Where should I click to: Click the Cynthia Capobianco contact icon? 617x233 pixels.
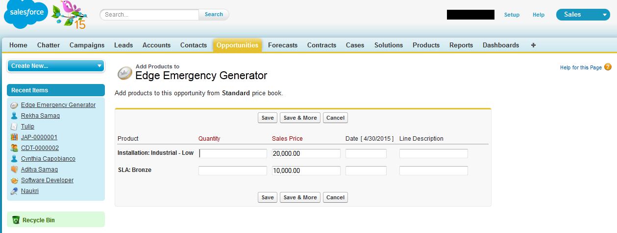[14, 159]
